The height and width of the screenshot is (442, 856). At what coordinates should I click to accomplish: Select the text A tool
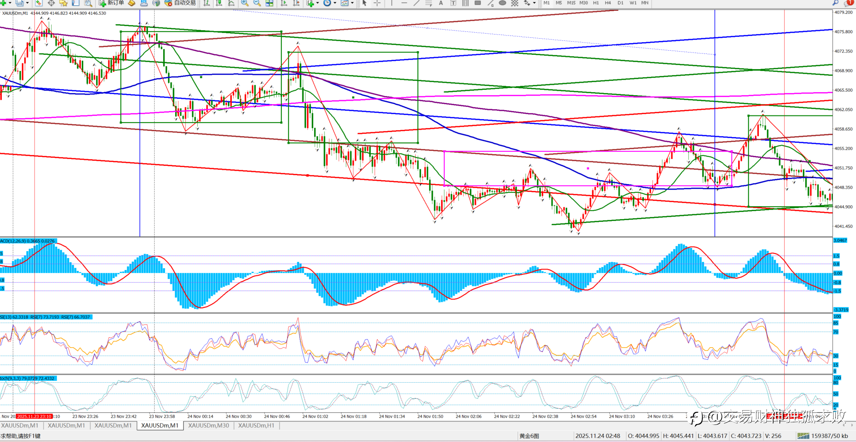click(x=441, y=3)
